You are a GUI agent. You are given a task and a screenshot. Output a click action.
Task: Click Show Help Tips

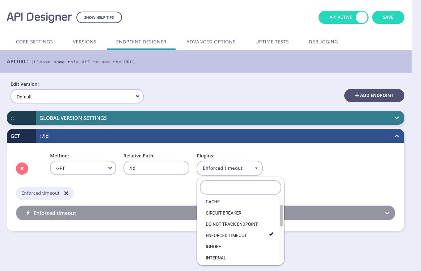point(99,17)
